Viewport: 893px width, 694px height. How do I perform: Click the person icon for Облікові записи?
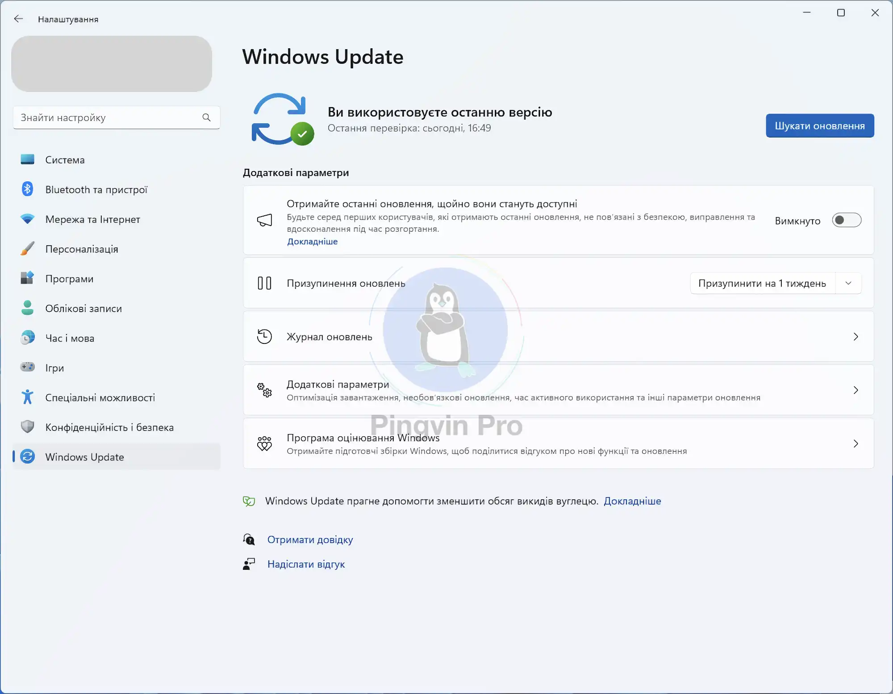click(28, 308)
